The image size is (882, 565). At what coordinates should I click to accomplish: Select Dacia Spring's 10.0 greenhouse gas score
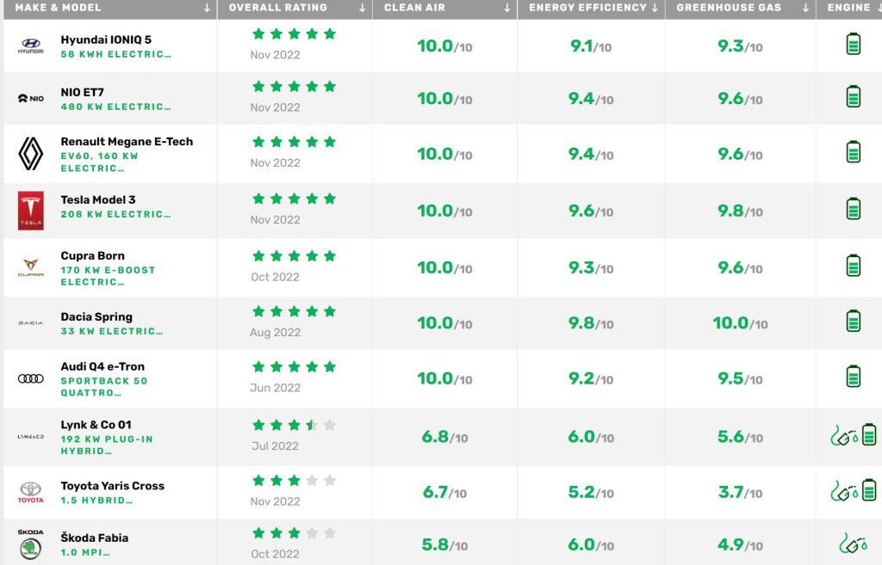click(740, 323)
